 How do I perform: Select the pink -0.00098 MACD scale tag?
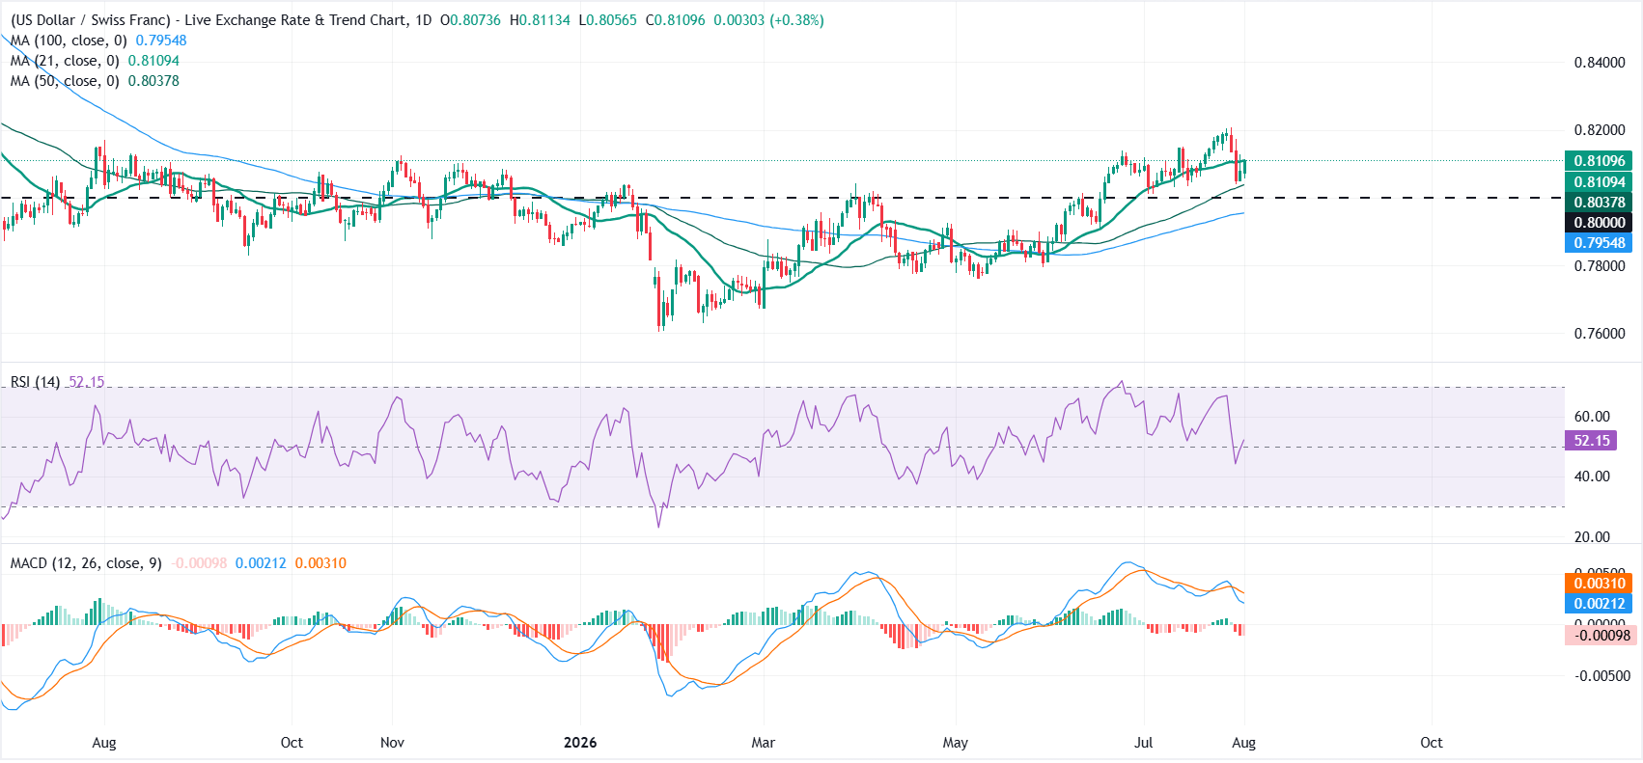tap(1599, 635)
